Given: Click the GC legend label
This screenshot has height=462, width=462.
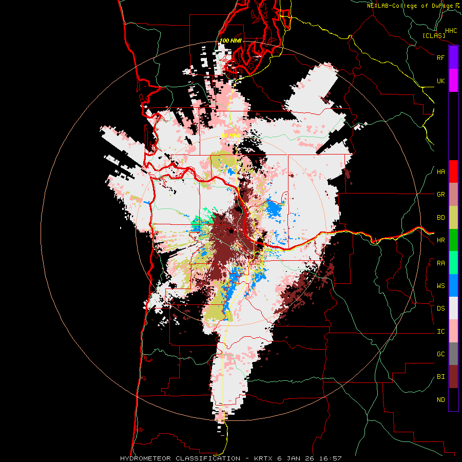Looking at the screenshot, I should (440, 354).
